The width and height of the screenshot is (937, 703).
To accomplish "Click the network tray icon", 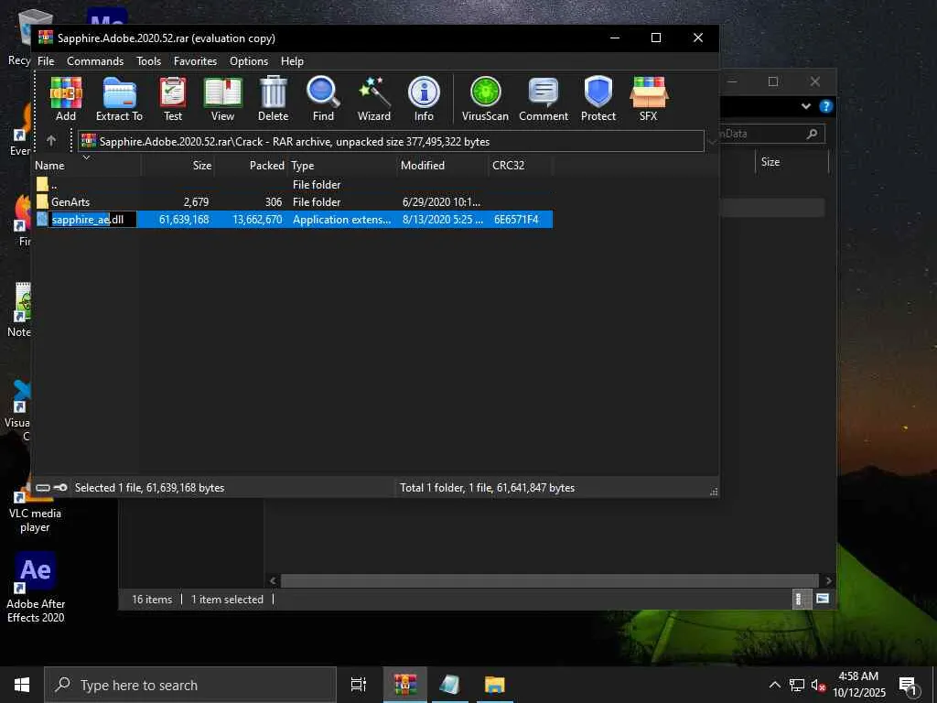I will pos(797,685).
